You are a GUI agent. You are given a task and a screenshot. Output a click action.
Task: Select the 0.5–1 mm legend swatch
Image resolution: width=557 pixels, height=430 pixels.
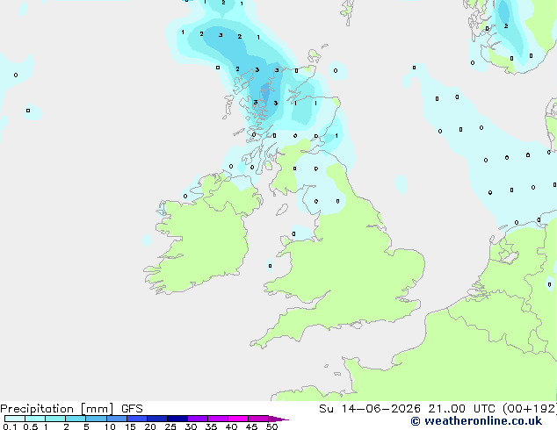click(x=35, y=419)
